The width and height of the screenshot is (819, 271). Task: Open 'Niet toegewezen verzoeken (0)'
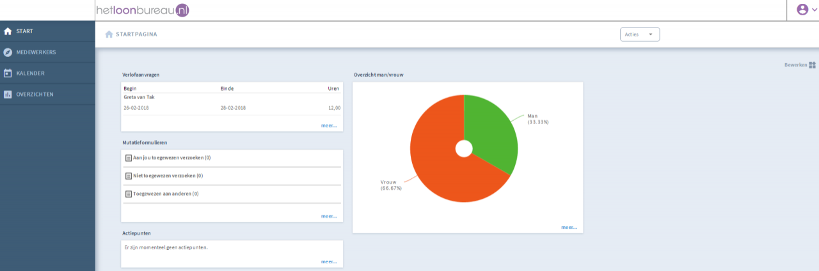[x=168, y=176]
